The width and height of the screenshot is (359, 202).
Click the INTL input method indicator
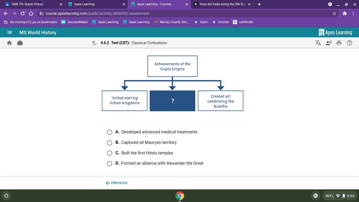(x=330, y=196)
